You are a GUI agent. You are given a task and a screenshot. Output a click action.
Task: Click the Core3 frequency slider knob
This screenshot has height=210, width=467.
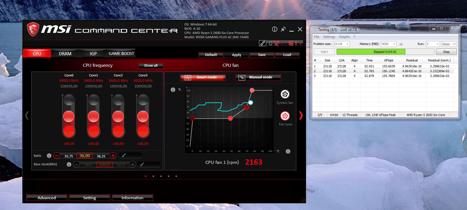[143, 116]
